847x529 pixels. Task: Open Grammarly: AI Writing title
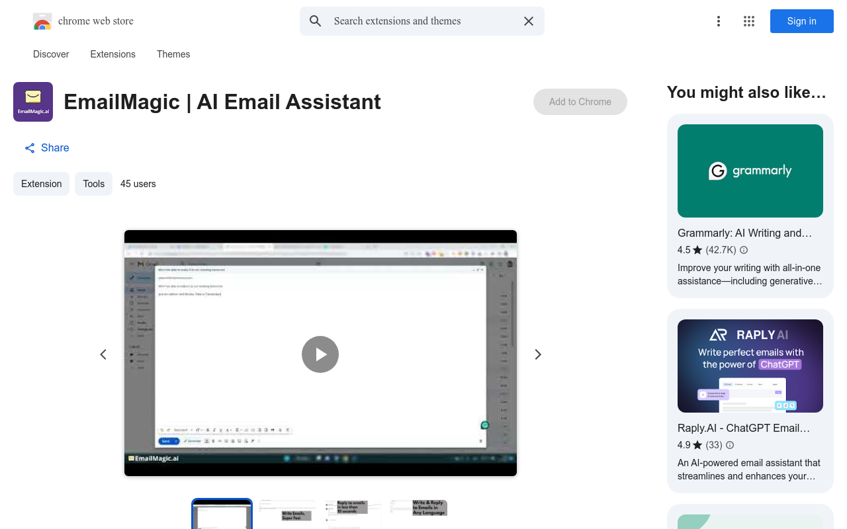(x=744, y=233)
